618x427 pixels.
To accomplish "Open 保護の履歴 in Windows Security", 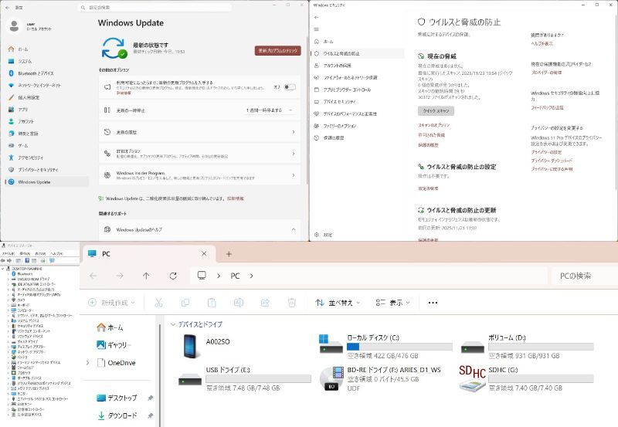I will pyautogui.click(x=334, y=138).
